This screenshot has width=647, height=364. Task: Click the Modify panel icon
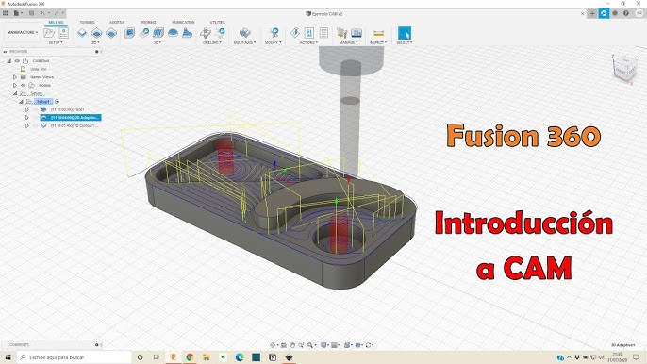click(274, 33)
